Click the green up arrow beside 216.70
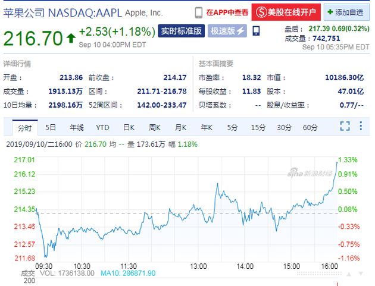The width and height of the screenshot is (375, 286). (71, 38)
